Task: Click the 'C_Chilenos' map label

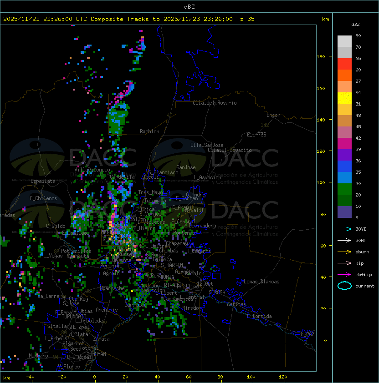Action: 43,198
